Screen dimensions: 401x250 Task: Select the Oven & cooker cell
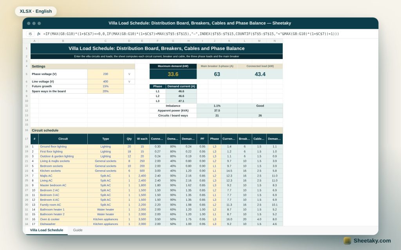pyautogui.click(x=63, y=220)
